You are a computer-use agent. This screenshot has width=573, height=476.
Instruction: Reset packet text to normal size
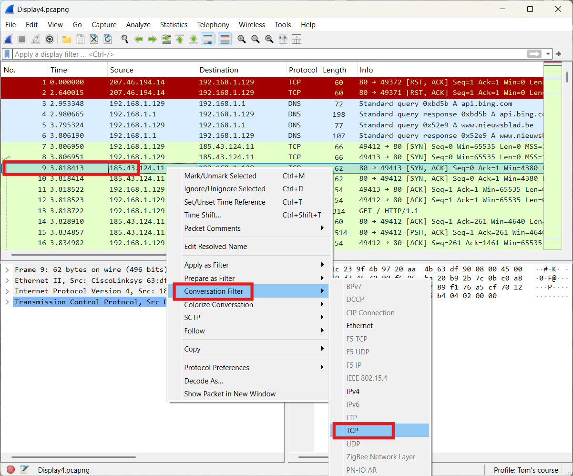269,39
